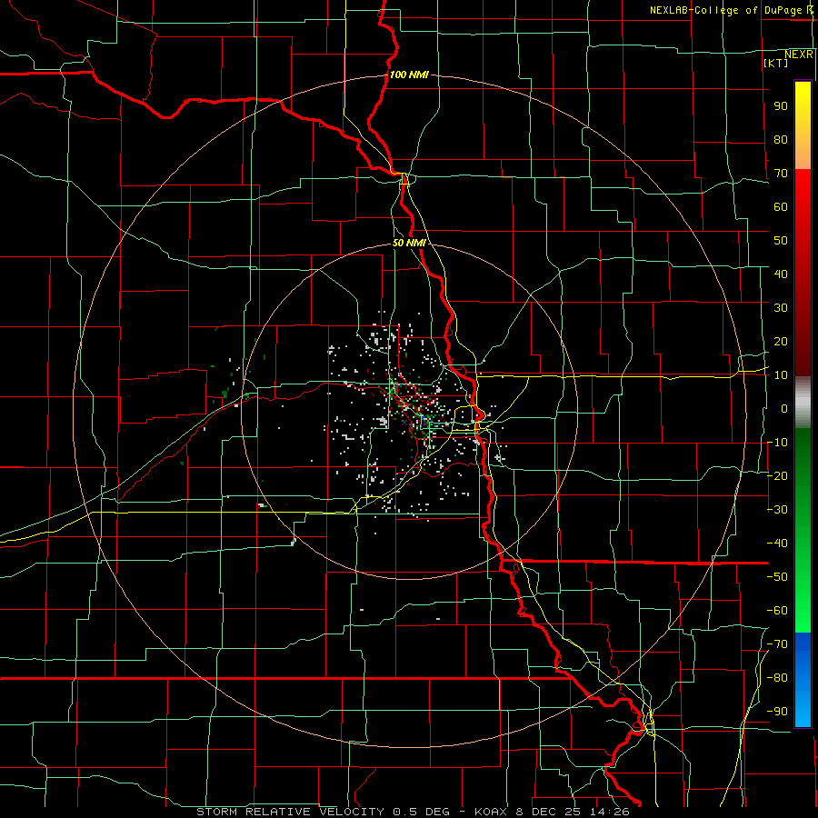Click the positive 70 knot scale value
818x818 pixels.
pos(781,174)
